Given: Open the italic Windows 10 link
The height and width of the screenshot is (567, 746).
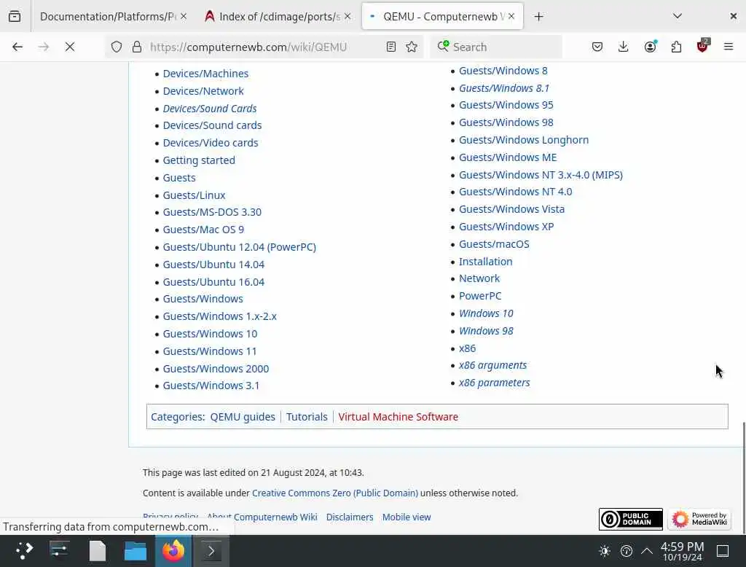Looking at the screenshot, I should pyautogui.click(x=486, y=313).
